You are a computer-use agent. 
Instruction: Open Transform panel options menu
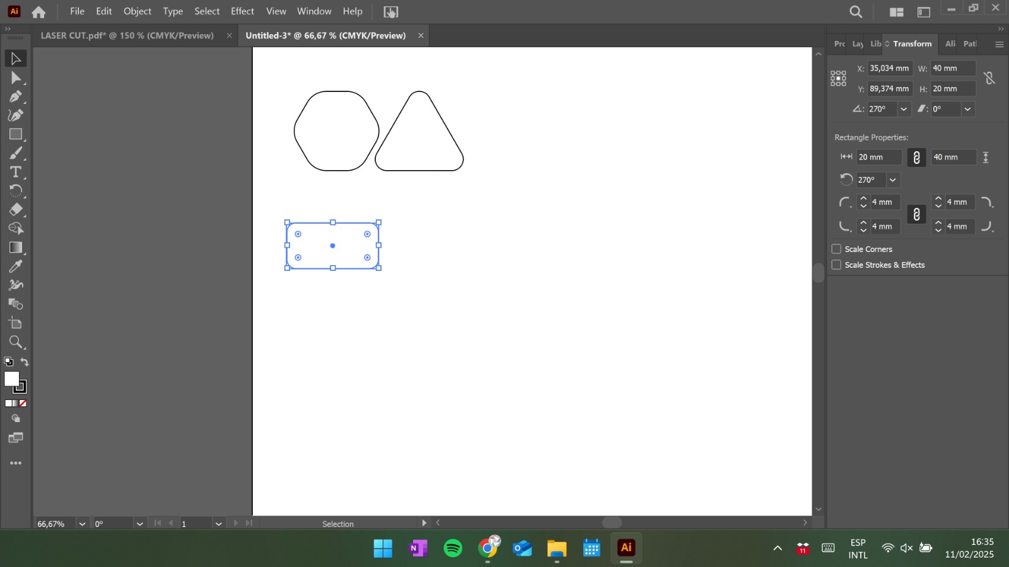point(999,44)
